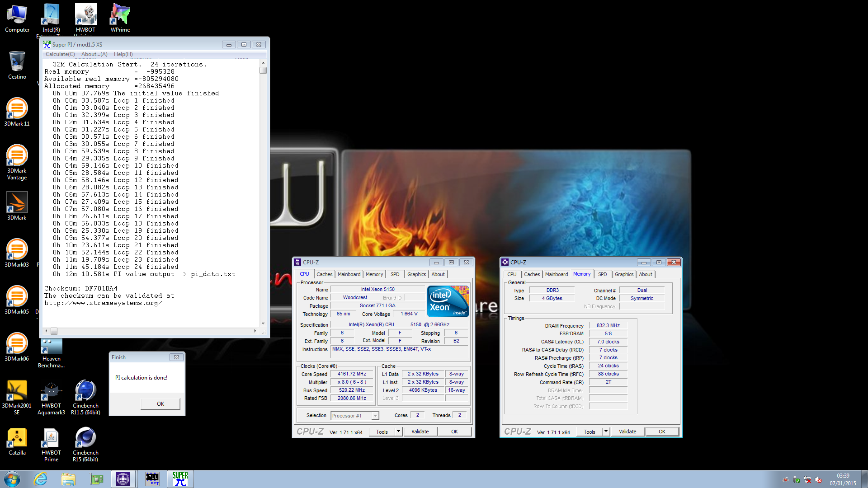Click OK in right CPU-Z window
Screen dimensions: 868x488
(x=662, y=432)
